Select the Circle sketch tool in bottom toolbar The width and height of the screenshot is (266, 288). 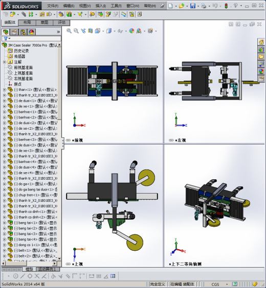tap(16, 276)
